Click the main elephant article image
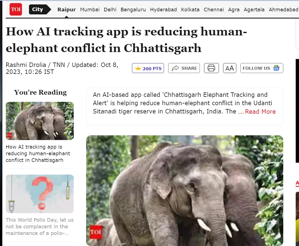299x246 pixels. [185, 191]
